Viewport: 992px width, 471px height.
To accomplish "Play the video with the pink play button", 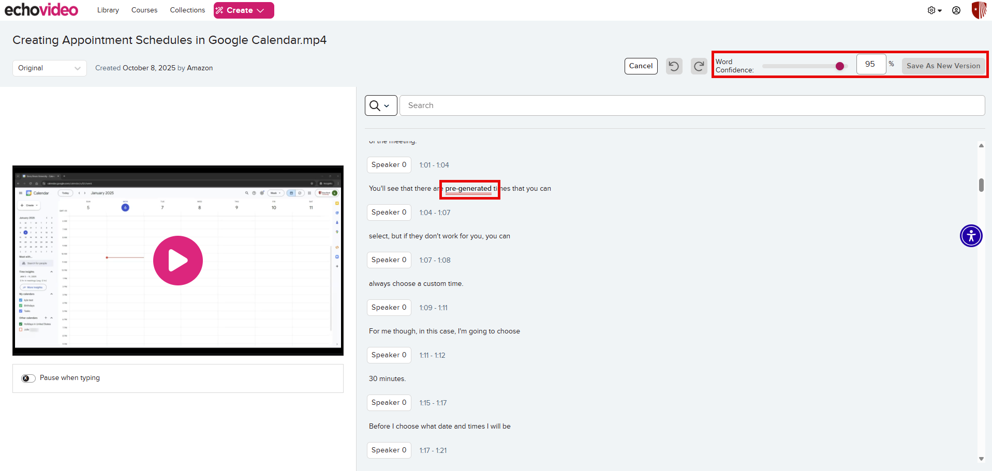I will tap(178, 261).
